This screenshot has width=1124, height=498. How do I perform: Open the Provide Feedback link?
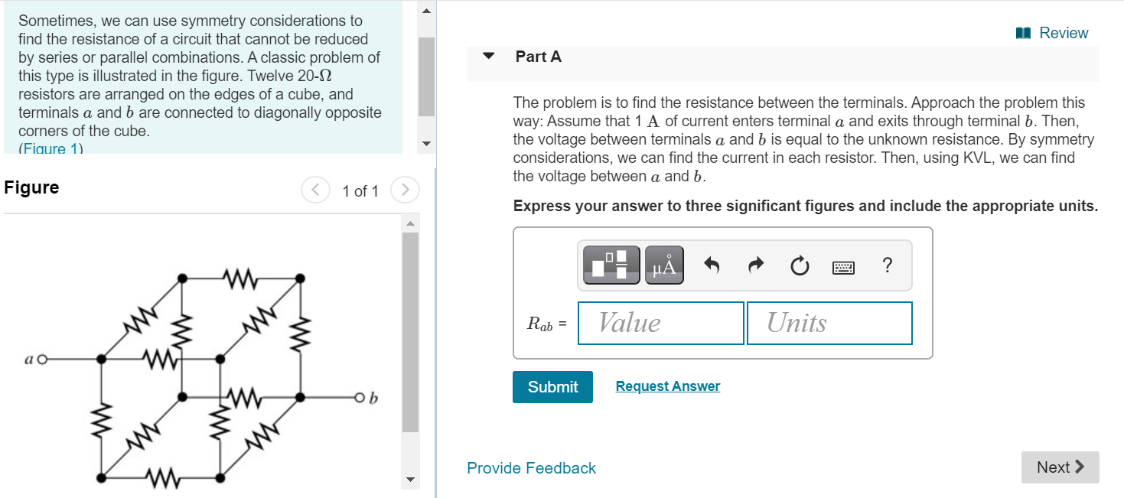[531, 467]
